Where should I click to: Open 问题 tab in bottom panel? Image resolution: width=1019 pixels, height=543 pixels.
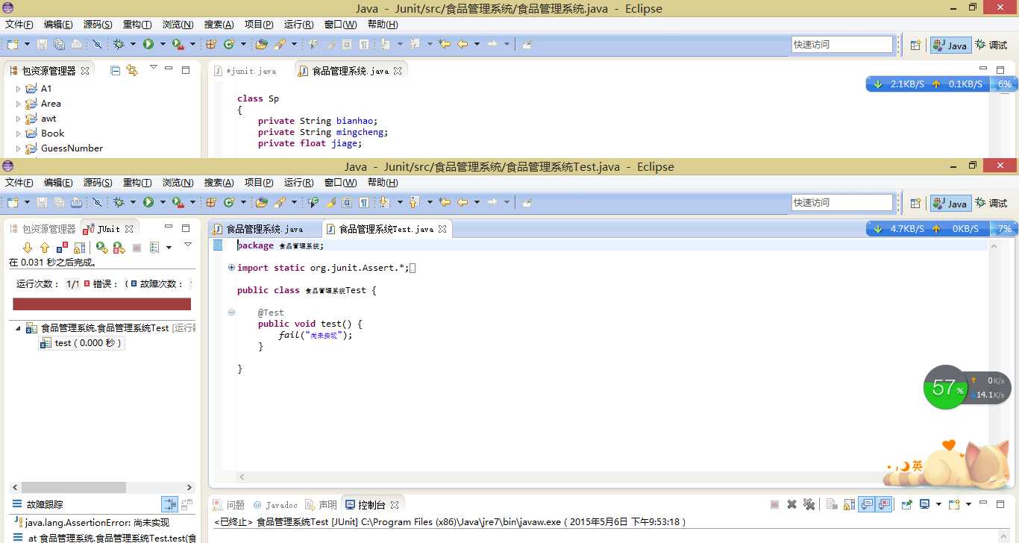[x=228, y=505]
